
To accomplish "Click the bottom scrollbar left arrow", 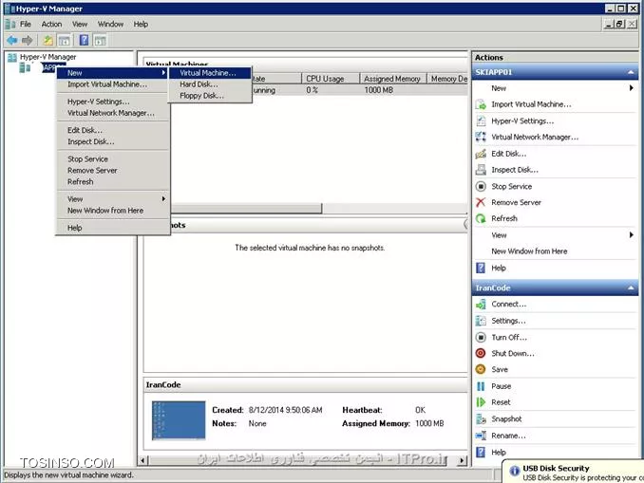I will (142, 460).
